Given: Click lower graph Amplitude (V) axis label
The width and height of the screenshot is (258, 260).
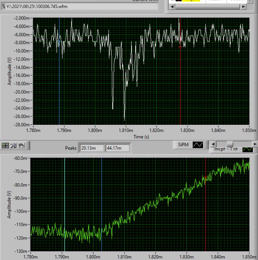Looking at the screenshot, I should click(x=9, y=205).
